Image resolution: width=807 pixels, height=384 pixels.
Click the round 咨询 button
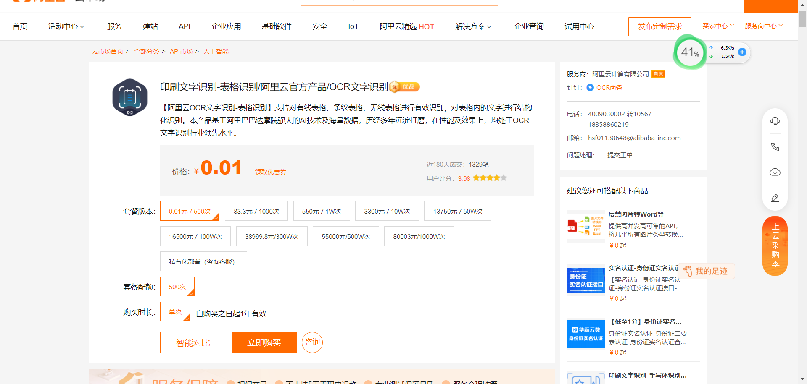click(312, 342)
